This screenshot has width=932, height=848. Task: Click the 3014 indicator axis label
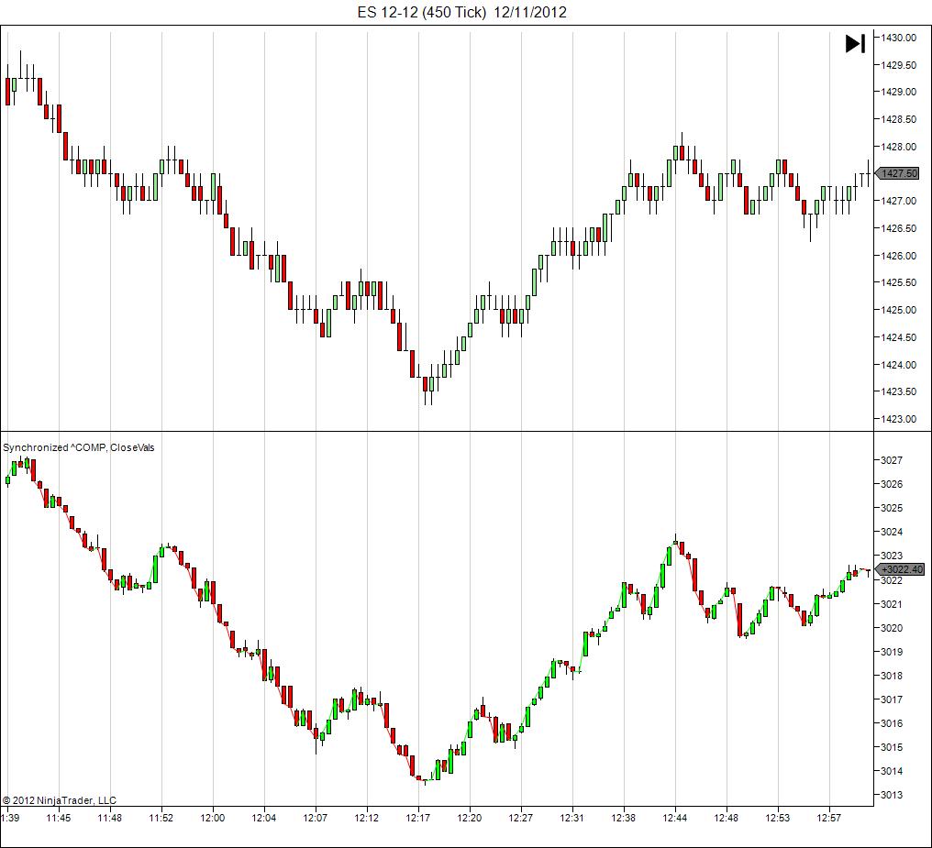tap(891, 771)
